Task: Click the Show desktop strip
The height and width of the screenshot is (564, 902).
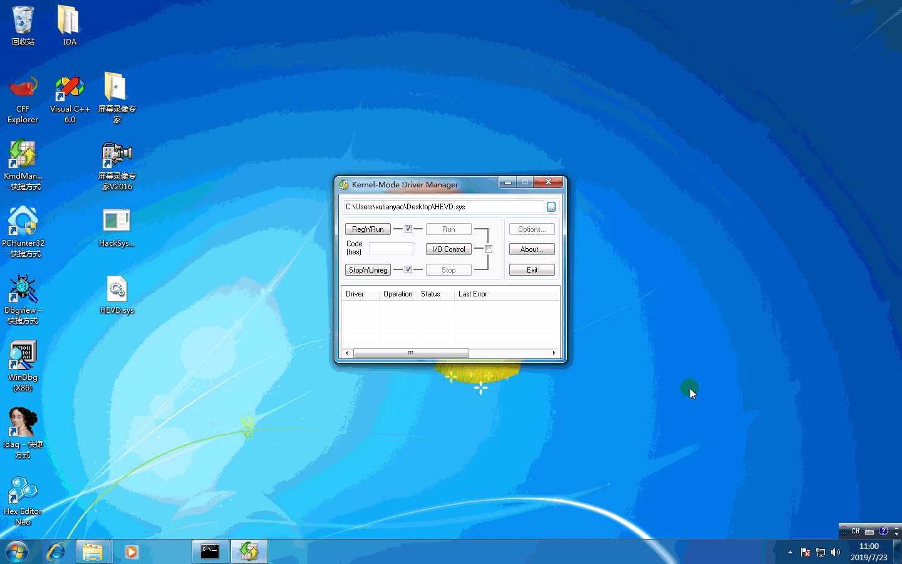Action: [898, 552]
